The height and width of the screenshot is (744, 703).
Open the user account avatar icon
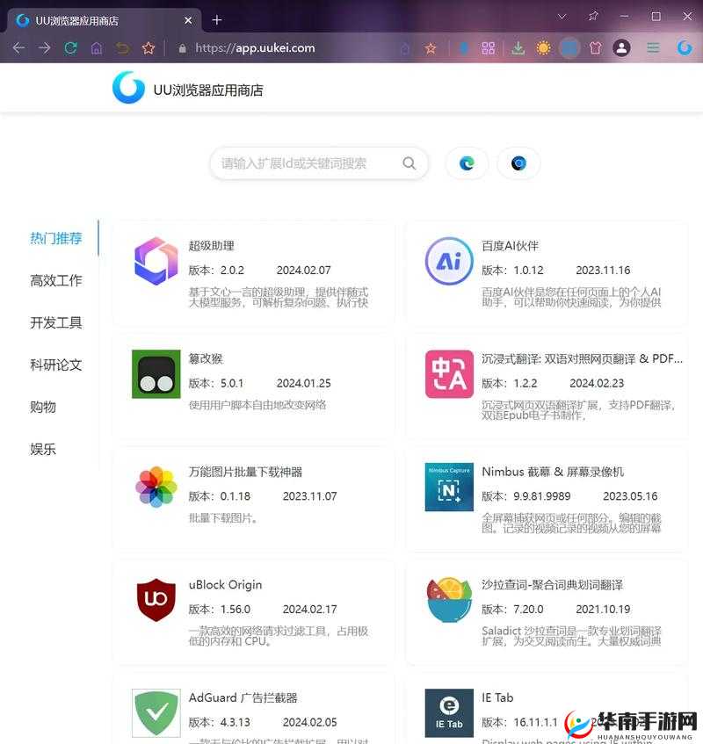coord(622,47)
